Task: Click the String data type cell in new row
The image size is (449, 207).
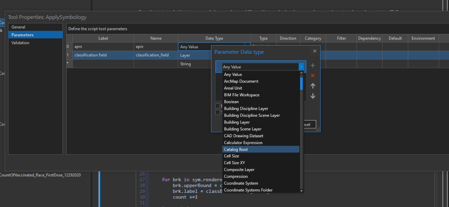Action: tap(194, 64)
